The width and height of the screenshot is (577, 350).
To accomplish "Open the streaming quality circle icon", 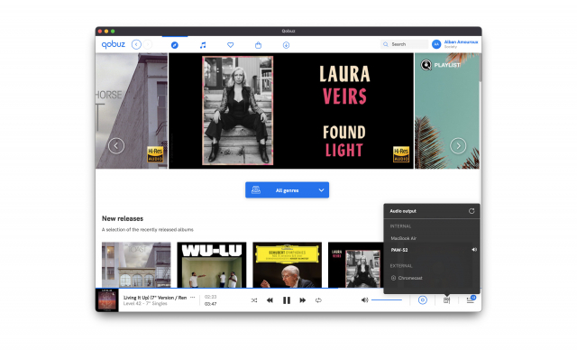I will point(423,300).
